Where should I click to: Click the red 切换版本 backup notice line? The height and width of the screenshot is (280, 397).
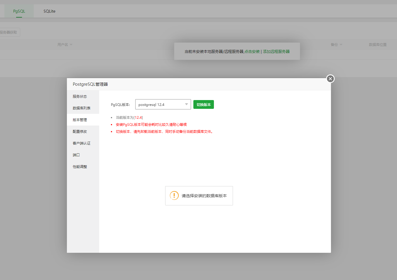[x=165, y=131]
